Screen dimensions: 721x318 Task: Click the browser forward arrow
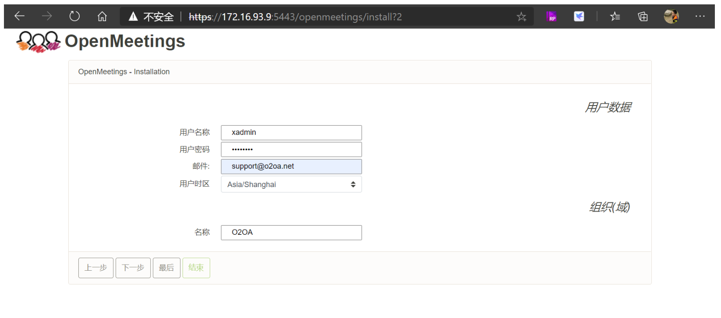pyautogui.click(x=47, y=17)
